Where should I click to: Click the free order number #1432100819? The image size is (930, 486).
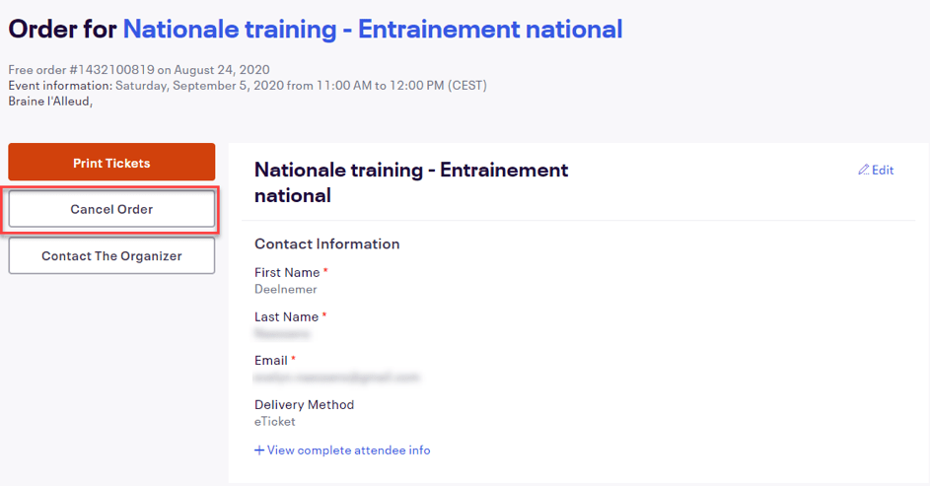click(107, 70)
